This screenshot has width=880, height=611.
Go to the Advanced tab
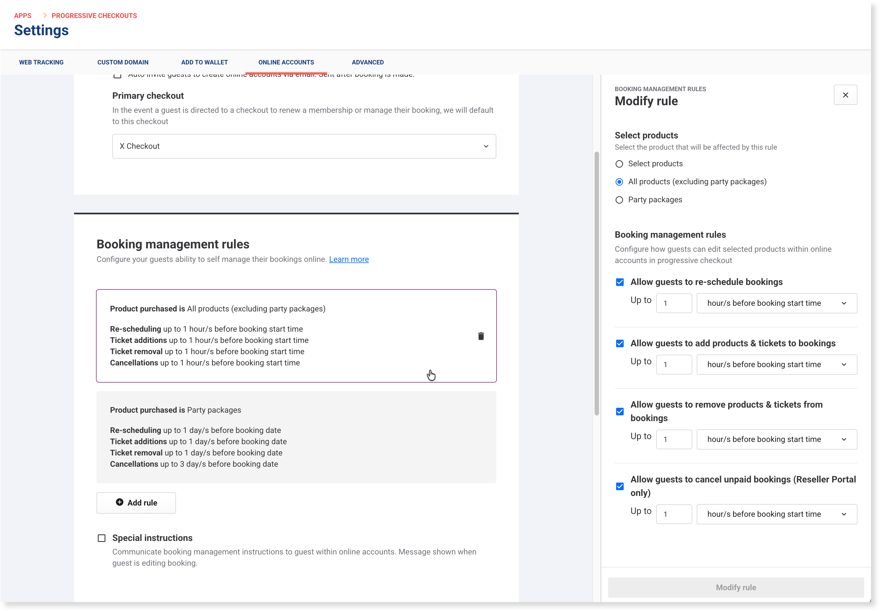pos(367,62)
